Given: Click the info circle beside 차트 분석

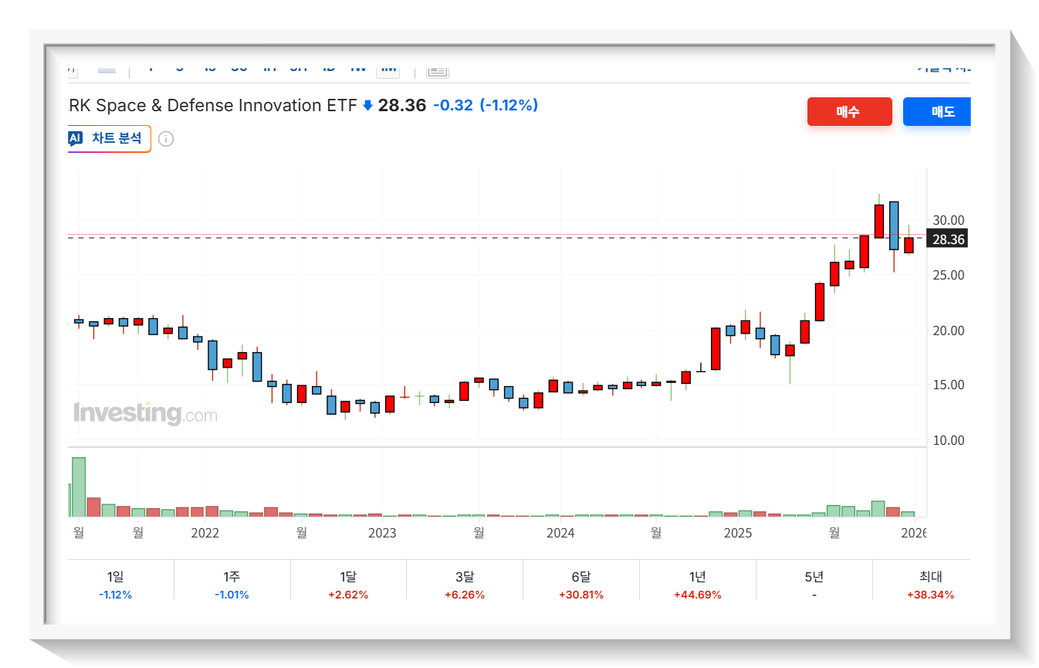Looking at the screenshot, I should pyautogui.click(x=166, y=139).
